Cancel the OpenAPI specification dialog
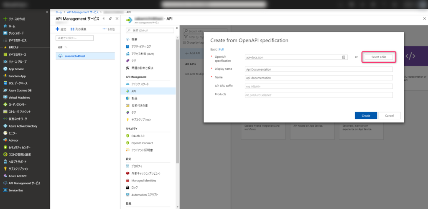The height and width of the screenshot is (209, 428). coord(389,116)
